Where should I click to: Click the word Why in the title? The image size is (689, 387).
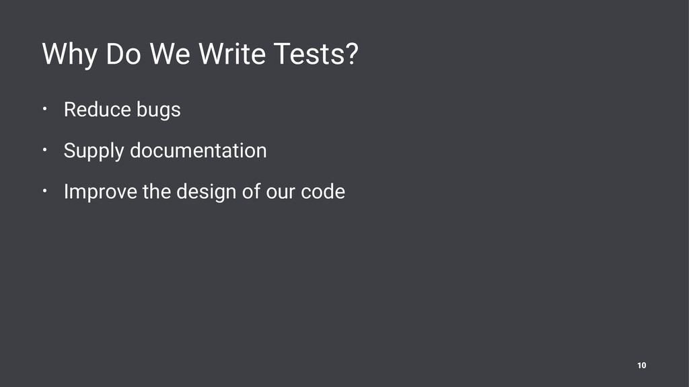tap(69, 54)
